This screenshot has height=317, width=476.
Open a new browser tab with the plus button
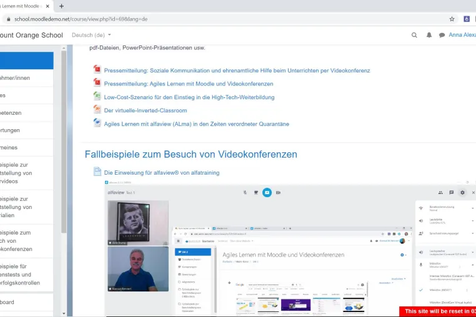61,6
